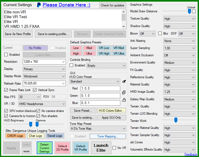Toggle Unlock checkbox for draw distance
Image resolution: width=199 pixels, height=157 pixels.
(194, 12)
